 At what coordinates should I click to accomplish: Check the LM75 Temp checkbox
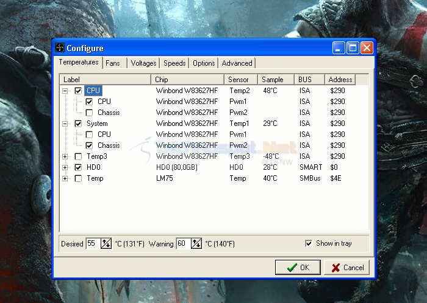pos(78,179)
